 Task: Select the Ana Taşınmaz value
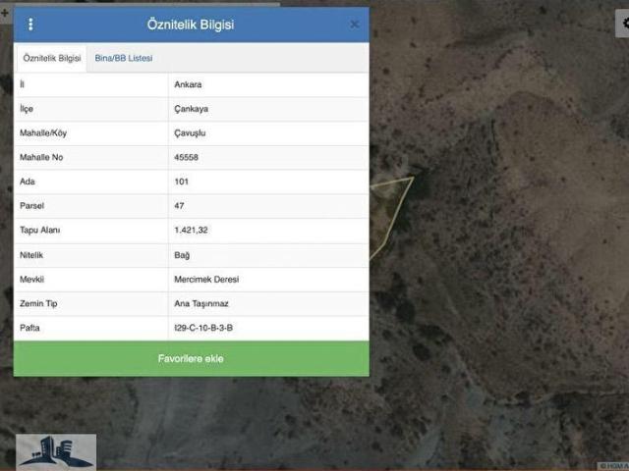click(x=200, y=304)
